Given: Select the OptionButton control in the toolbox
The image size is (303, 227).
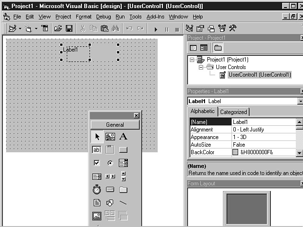Looking at the screenshot, I should [110, 163].
